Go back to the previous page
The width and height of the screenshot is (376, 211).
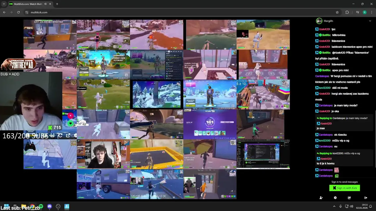[x=4, y=12]
